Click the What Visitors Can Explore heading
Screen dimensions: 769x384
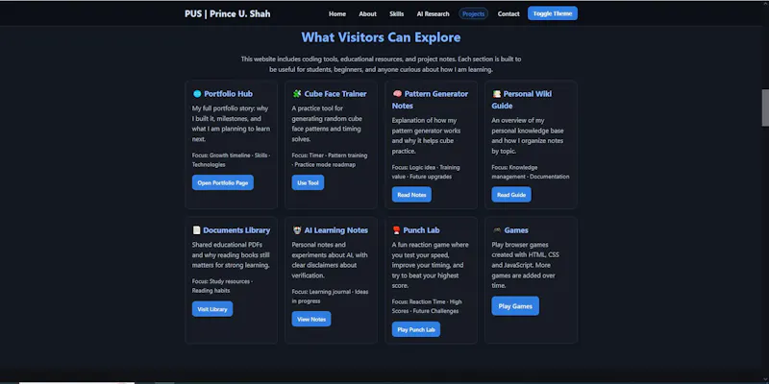click(381, 37)
